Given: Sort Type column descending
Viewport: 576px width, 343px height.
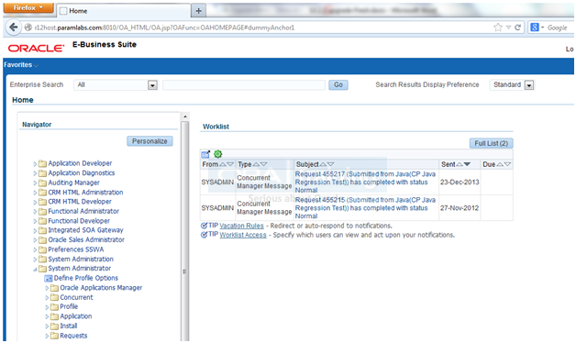Looking at the screenshot, I should coord(264,164).
